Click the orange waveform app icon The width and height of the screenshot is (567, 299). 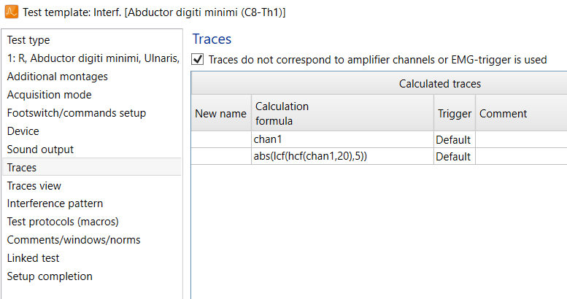12,12
